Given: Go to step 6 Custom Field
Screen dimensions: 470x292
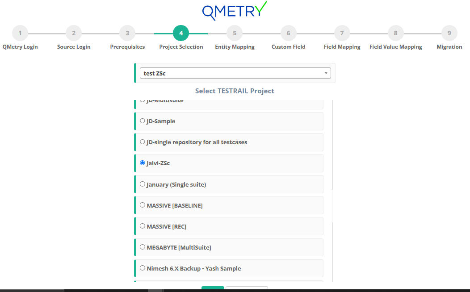Looking at the screenshot, I should pos(288,33).
